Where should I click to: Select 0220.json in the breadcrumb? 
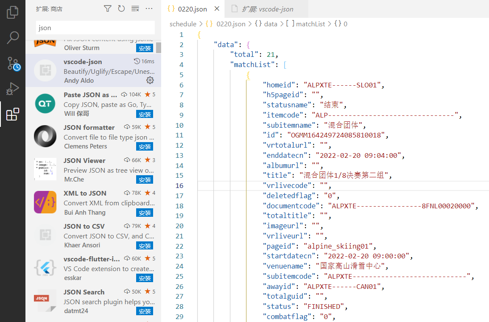click(x=231, y=24)
